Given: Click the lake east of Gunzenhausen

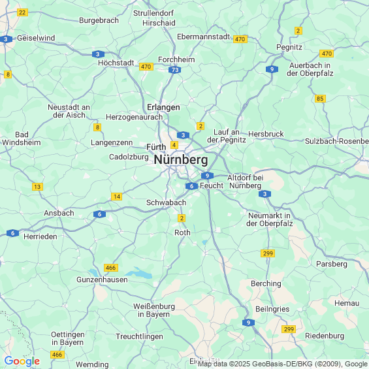Looking at the screenshot, I should (138, 273).
